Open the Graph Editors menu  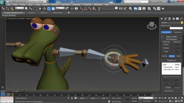point(65,5)
